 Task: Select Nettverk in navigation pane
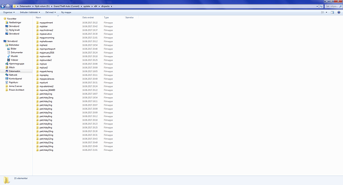13,75
